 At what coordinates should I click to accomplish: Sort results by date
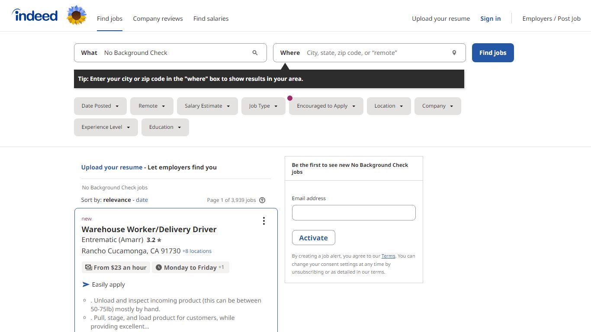pyautogui.click(x=142, y=200)
